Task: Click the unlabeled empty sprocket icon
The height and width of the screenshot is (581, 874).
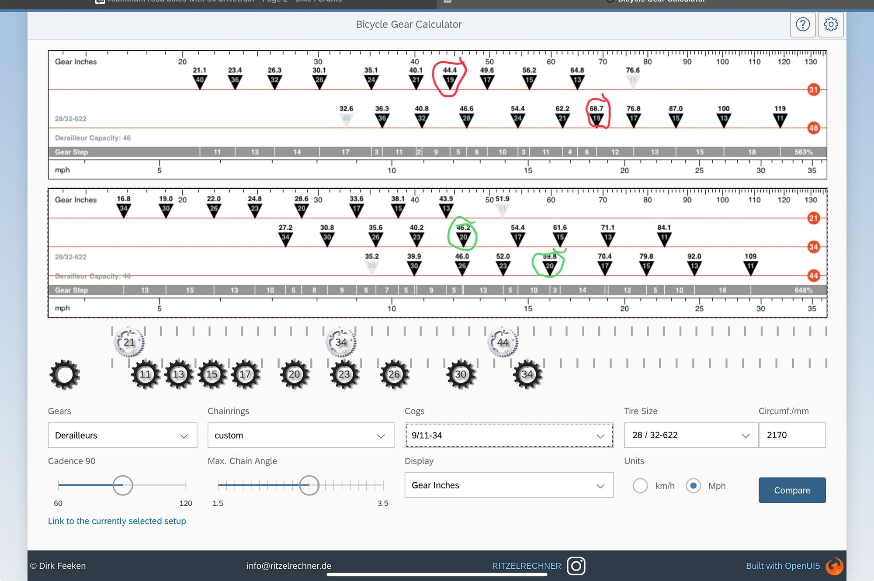Action: pos(65,374)
